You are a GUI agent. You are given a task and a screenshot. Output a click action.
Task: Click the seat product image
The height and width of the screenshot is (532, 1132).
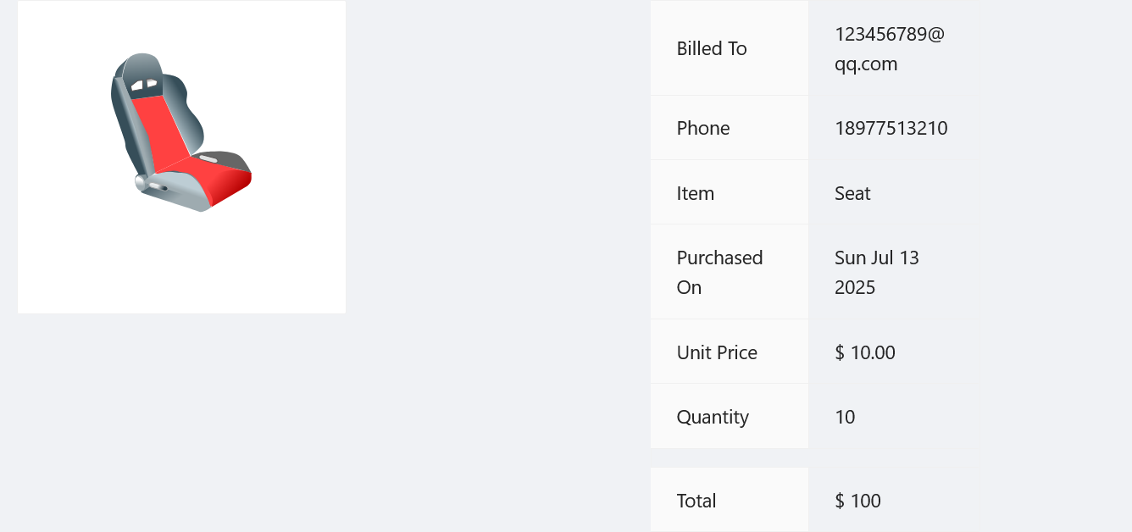pos(181,157)
